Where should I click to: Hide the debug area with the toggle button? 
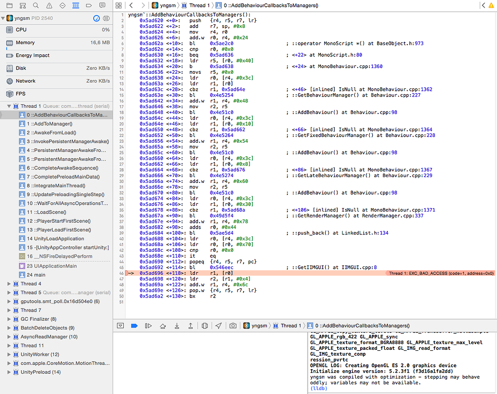[x=120, y=326]
